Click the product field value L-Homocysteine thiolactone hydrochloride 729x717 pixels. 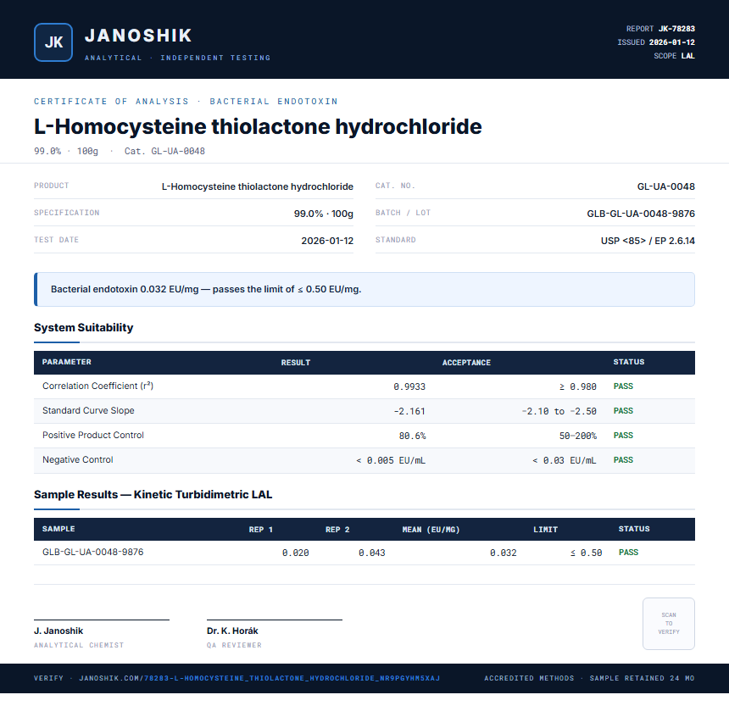[257, 186]
